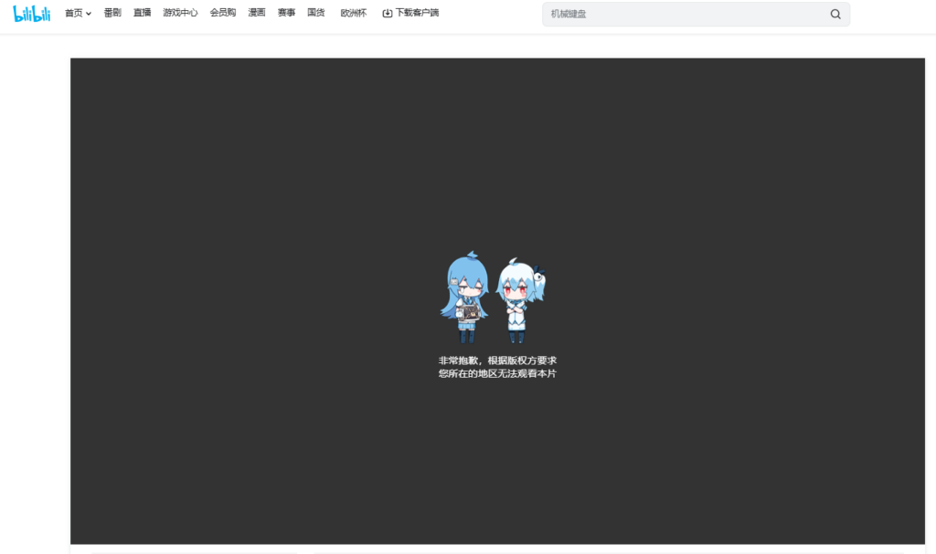Open the 首页 home menu item

pos(73,14)
